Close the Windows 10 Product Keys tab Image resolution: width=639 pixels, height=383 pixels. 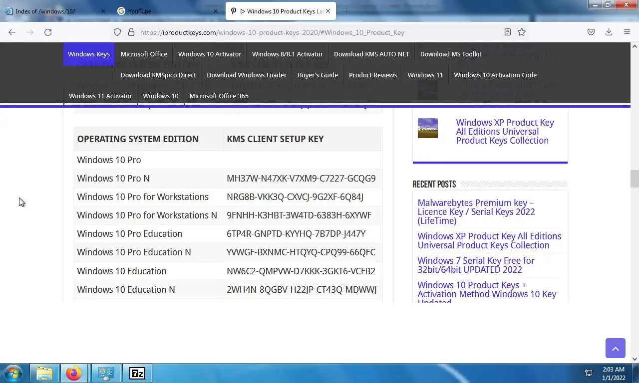[x=328, y=11]
